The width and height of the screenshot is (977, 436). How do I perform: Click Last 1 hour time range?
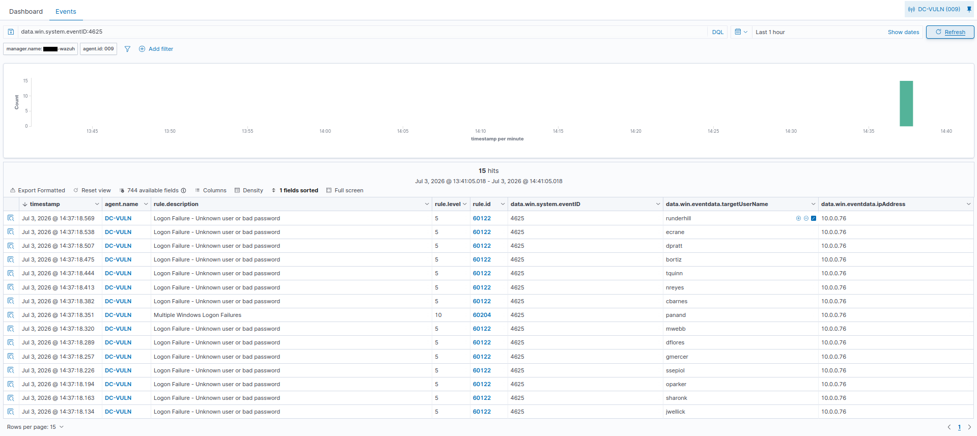pyautogui.click(x=770, y=32)
